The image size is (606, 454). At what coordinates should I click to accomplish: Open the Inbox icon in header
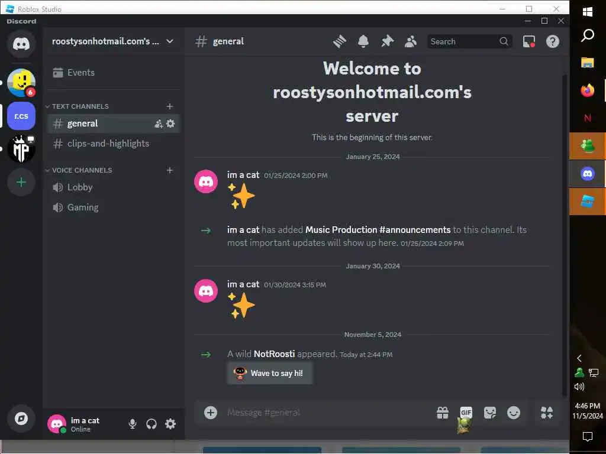pos(528,41)
